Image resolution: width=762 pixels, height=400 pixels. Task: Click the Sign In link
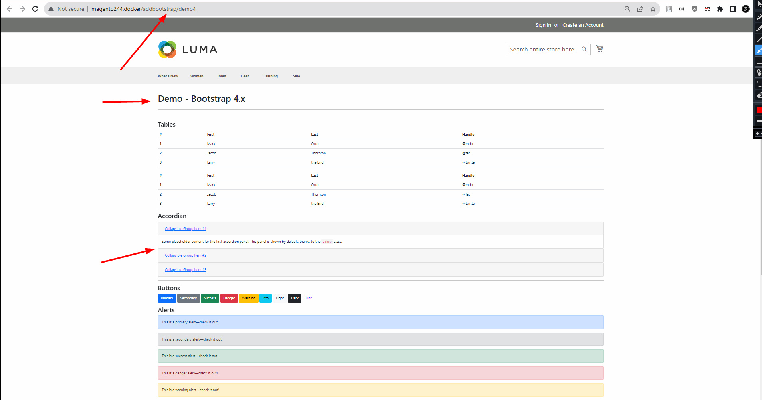[543, 25]
